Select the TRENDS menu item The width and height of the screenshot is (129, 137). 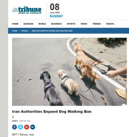click(x=97, y=24)
